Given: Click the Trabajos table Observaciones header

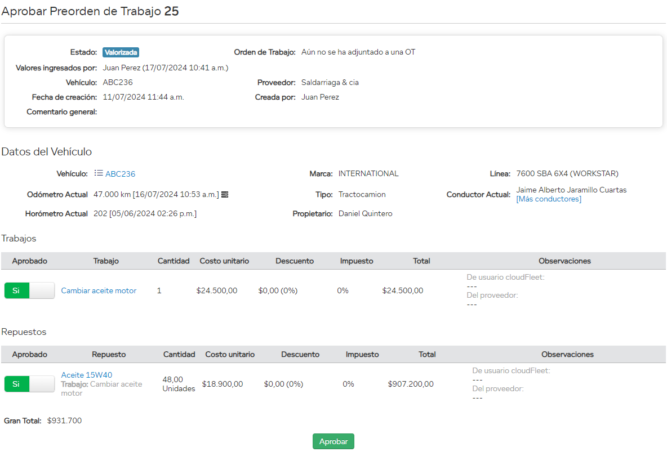Looking at the screenshot, I should coord(564,261).
